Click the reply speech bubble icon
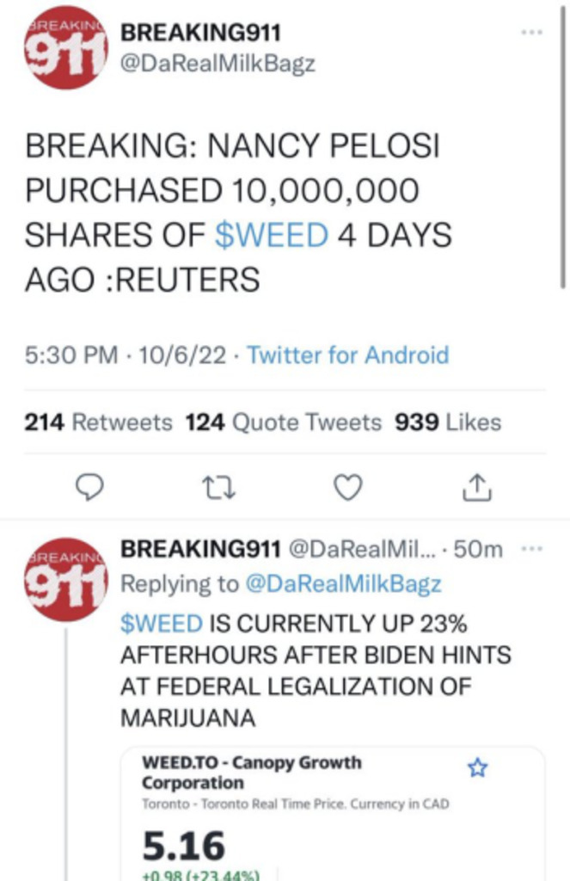 click(90, 488)
